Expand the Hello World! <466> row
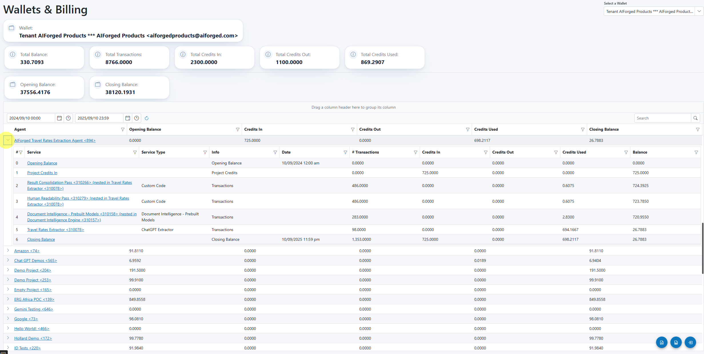Image resolution: width=704 pixels, height=354 pixels. (x=8, y=328)
